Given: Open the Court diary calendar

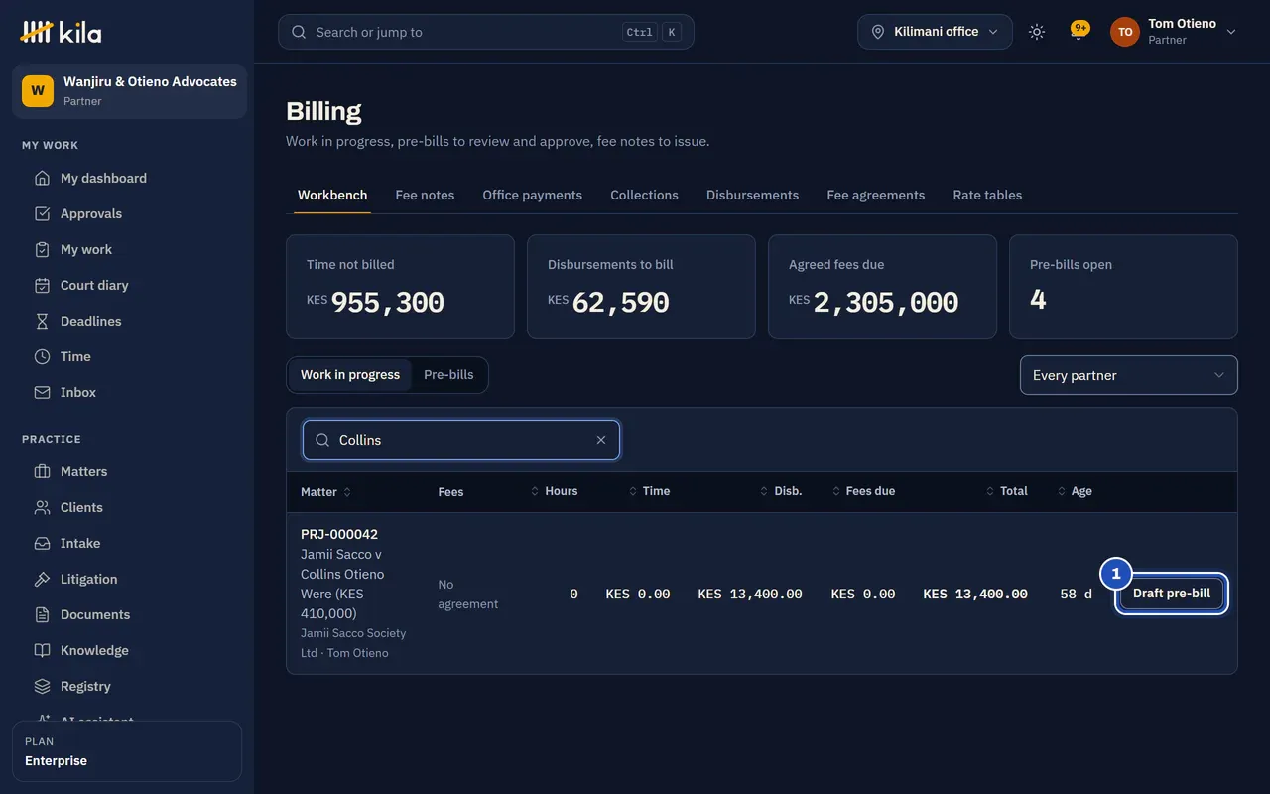Looking at the screenshot, I should click(x=127, y=285).
